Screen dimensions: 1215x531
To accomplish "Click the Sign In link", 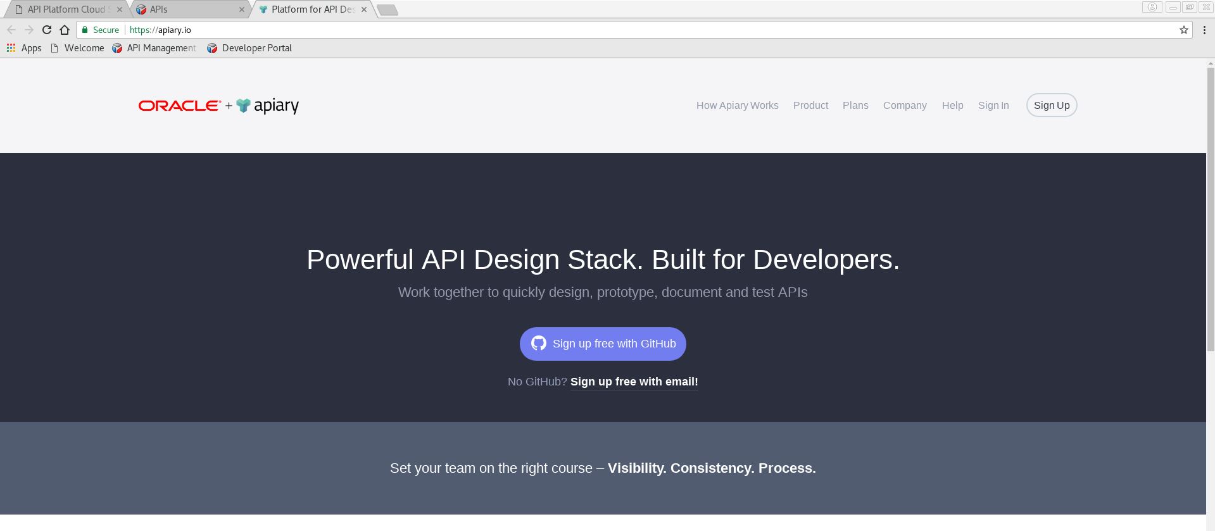I will tap(993, 106).
